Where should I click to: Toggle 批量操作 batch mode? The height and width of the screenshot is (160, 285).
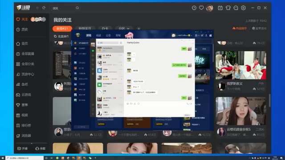(61, 36)
